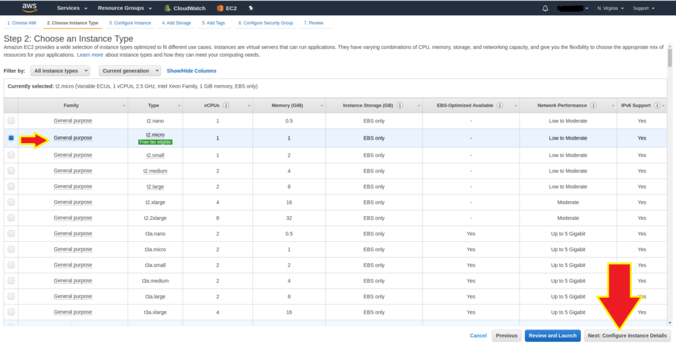
Task: Open the Current generation filter dropdown
Action: 130,71
